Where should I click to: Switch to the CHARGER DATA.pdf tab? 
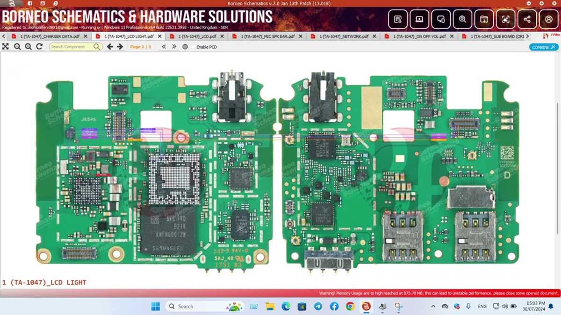[x=50, y=36]
